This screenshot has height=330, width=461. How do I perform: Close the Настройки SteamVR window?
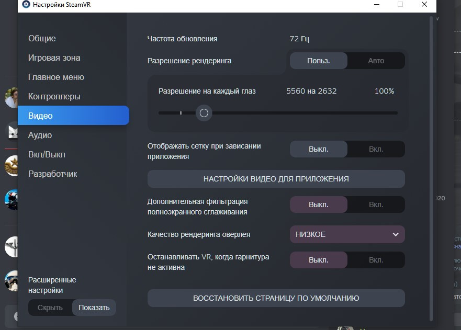424,4
